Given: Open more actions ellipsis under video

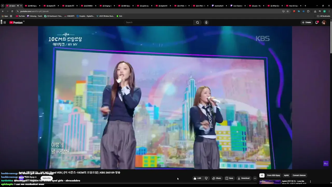Looking at the screenshot, I should click(x=255, y=178).
